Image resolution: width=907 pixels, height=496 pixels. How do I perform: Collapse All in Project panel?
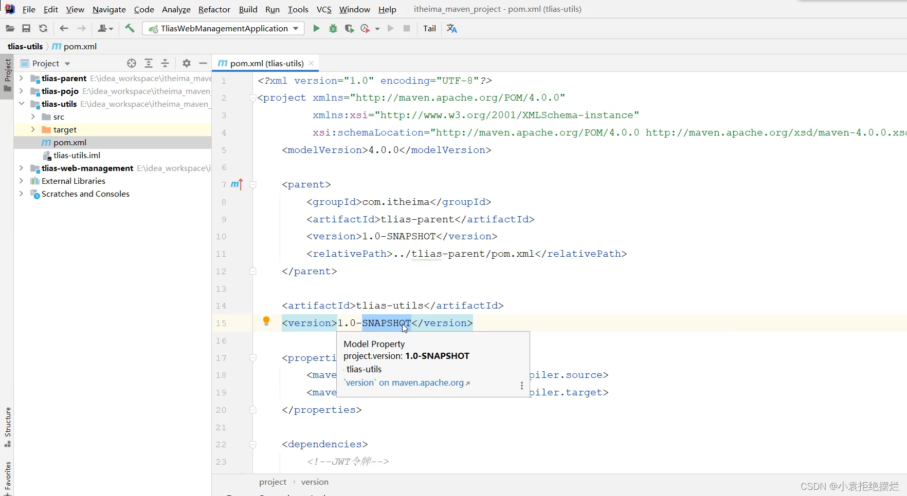click(165, 63)
